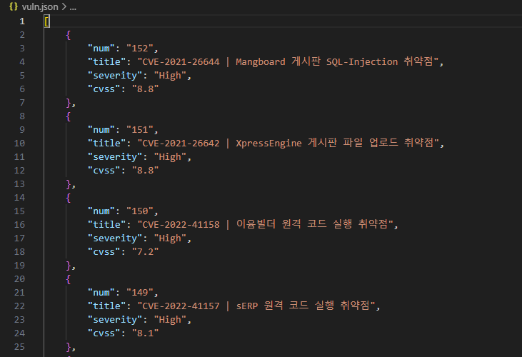Screen dimensions: 522x357
Task: Click the closing brace on line 13
Action: click(x=69, y=184)
